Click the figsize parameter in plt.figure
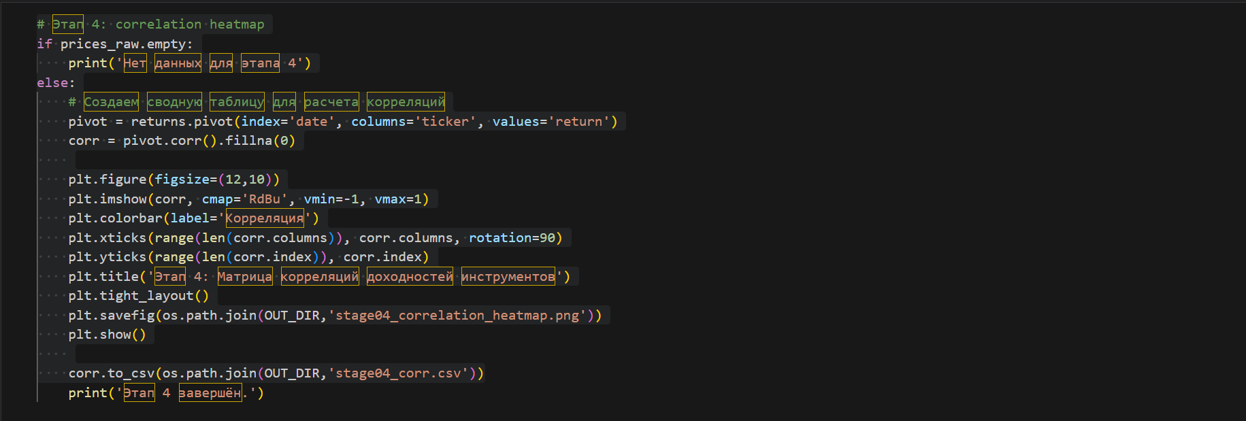Image resolution: width=1246 pixels, height=421 pixels. coord(182,180)
